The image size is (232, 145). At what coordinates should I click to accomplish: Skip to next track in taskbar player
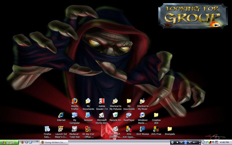pyautogui.click(x=190, y=142)
